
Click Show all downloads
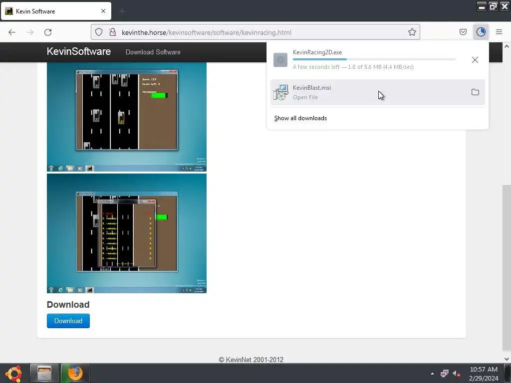300,118
